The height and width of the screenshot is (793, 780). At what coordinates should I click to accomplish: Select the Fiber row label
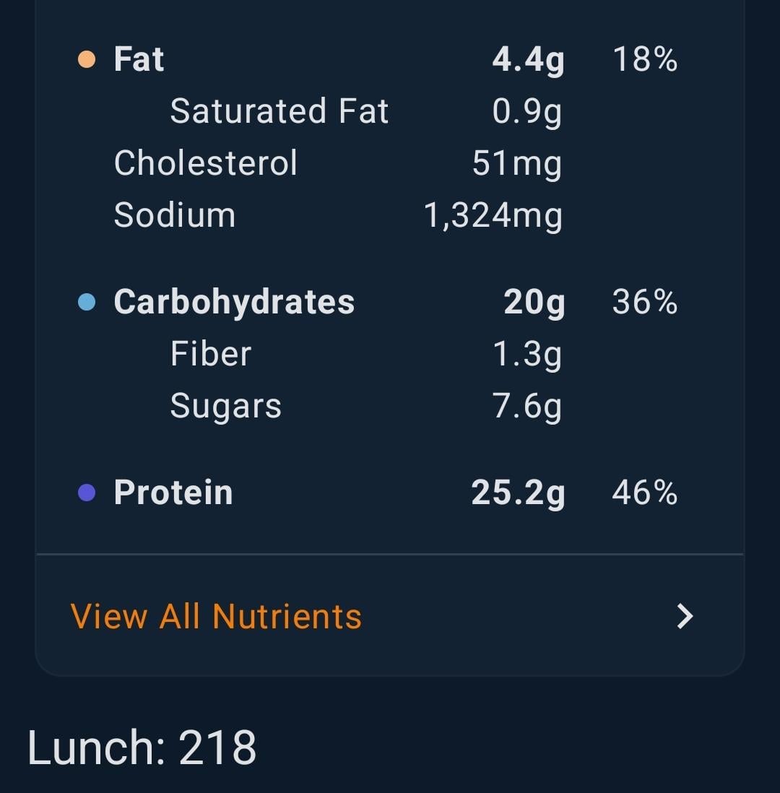pos(210,353)
